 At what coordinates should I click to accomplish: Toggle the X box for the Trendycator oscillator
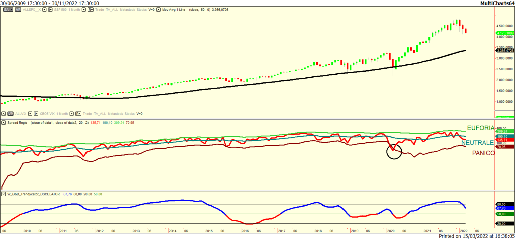[4, 194]
